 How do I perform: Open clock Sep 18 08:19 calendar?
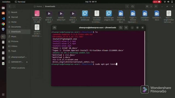(91, 2)
